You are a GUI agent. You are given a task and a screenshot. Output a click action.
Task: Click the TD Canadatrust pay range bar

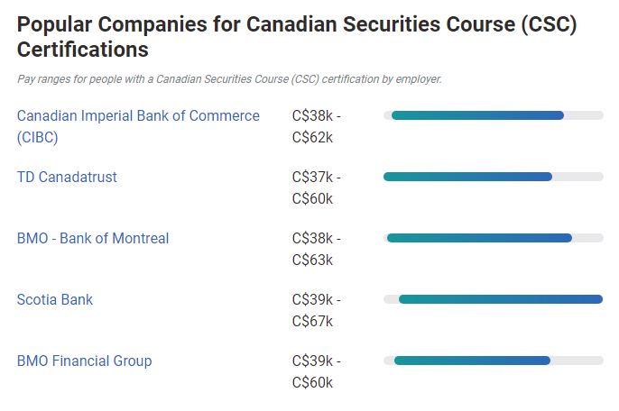click(494, 177)
